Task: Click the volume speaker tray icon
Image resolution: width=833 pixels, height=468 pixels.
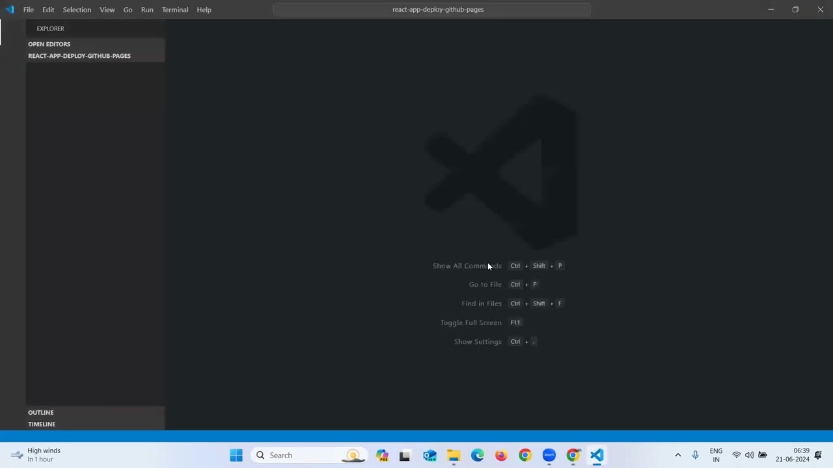Action: pyautogui.click(x=750, y=455)
